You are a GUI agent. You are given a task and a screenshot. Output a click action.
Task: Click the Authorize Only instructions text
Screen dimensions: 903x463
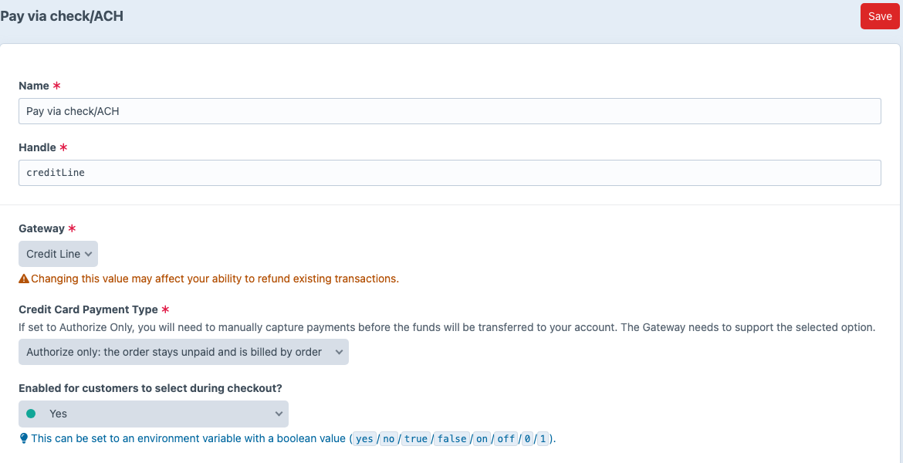click(447, 328)
